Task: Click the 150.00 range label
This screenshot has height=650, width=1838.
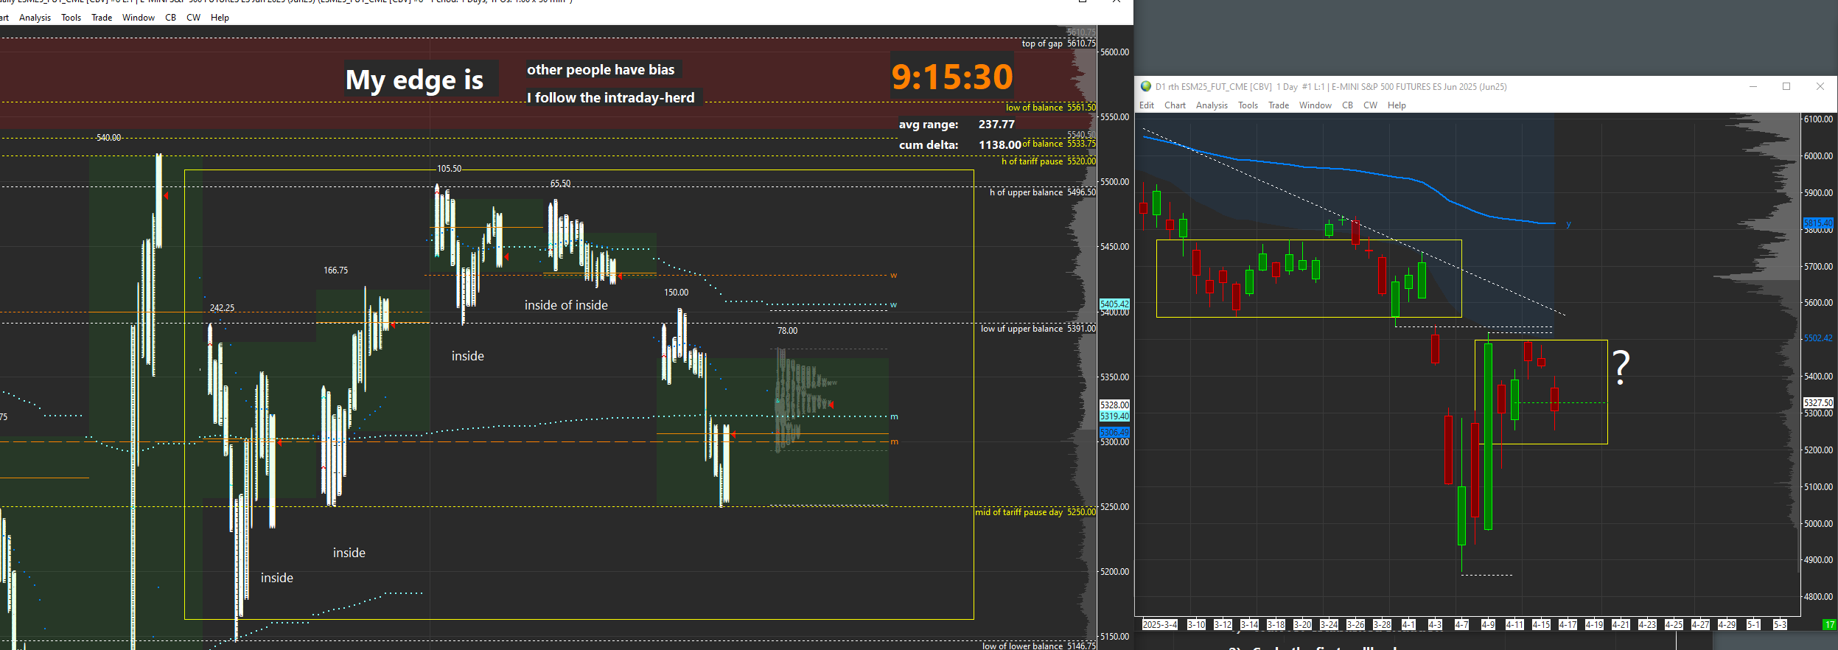Action: [676, 293]
